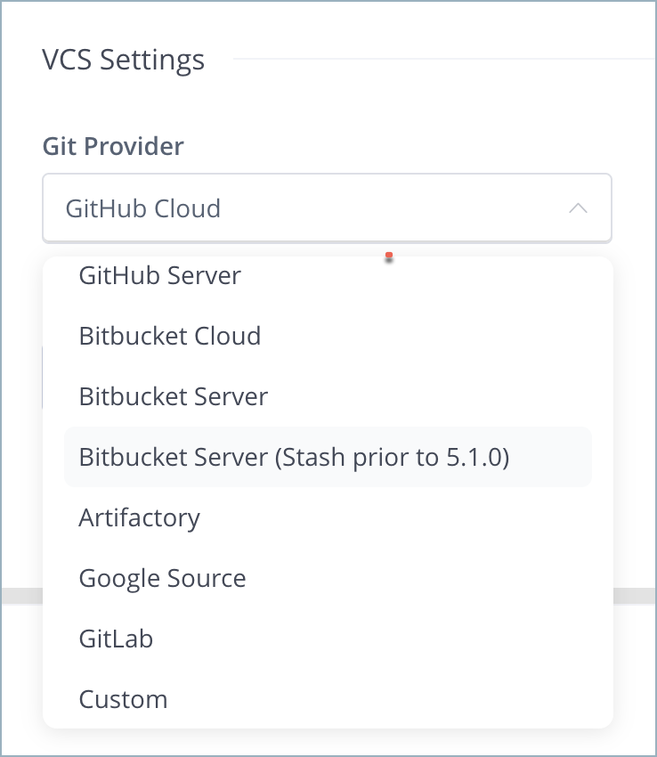Collapse the Git Provider dropdown chevron
Screen dimensions: 657x757
pos(578,208)
